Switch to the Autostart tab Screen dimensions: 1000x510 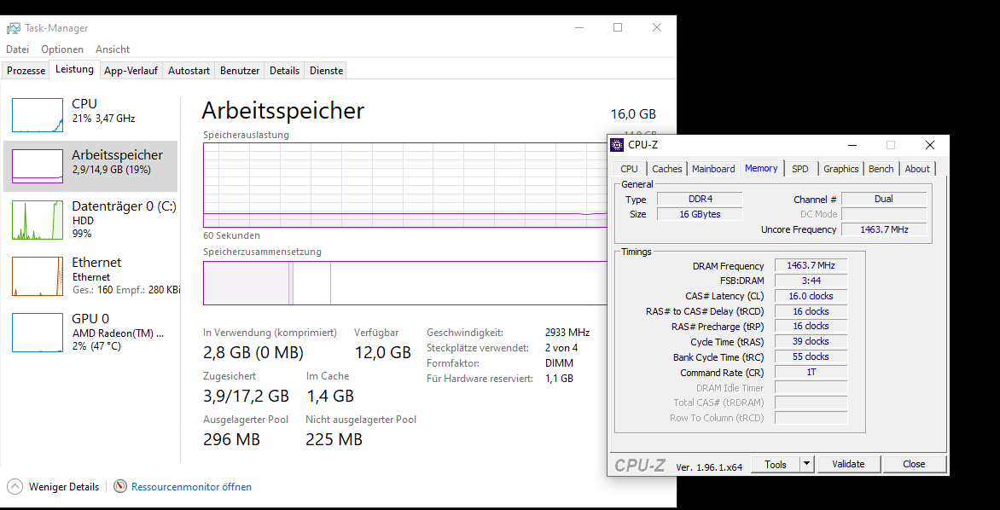tap(189, 71)
